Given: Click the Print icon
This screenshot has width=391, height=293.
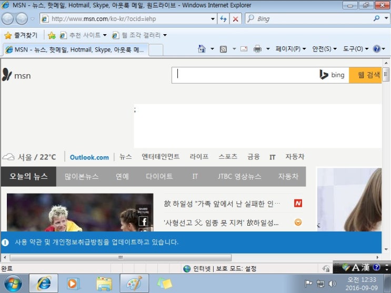Looking at the screenshot, I should point(257,49).
